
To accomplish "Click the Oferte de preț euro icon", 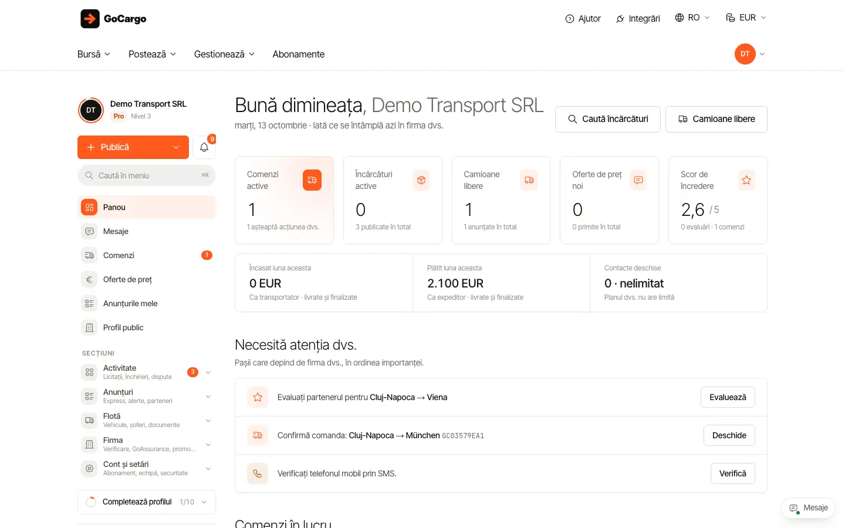I will point(89,279).
